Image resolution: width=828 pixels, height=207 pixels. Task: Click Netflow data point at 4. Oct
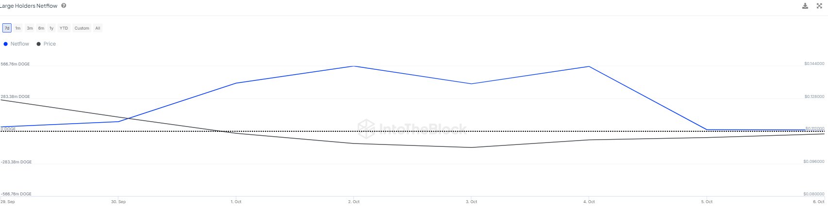point(589,66)
